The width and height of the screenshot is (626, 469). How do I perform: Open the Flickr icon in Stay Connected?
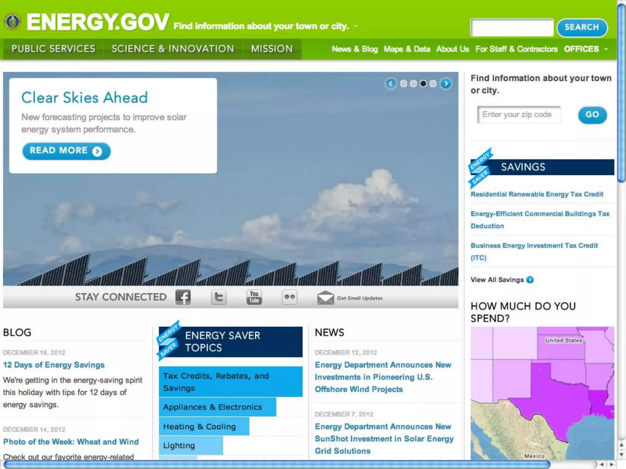(x=289, y=297)
